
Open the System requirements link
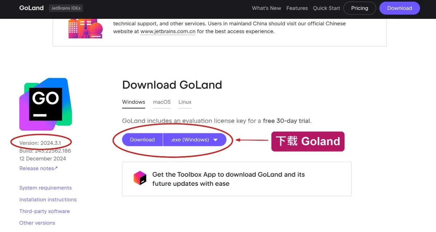45,188
